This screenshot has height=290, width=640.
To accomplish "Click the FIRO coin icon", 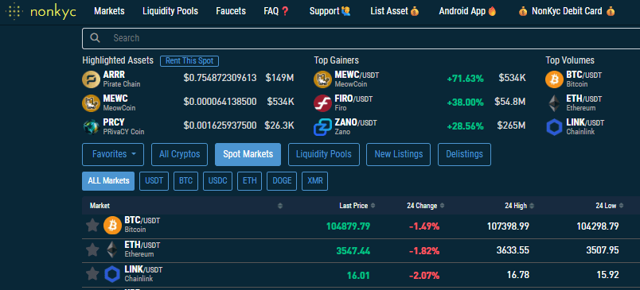I will tap(322, 103).
